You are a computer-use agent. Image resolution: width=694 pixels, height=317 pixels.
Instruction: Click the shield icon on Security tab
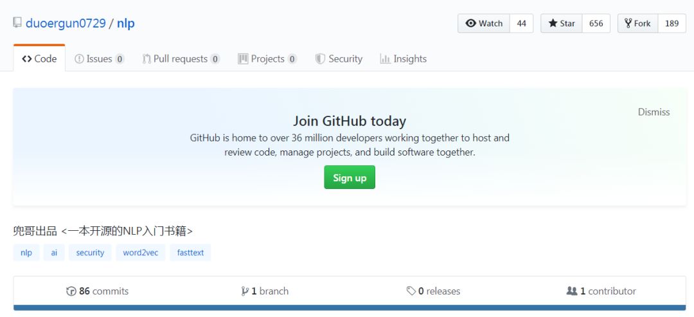pos(320,59)
